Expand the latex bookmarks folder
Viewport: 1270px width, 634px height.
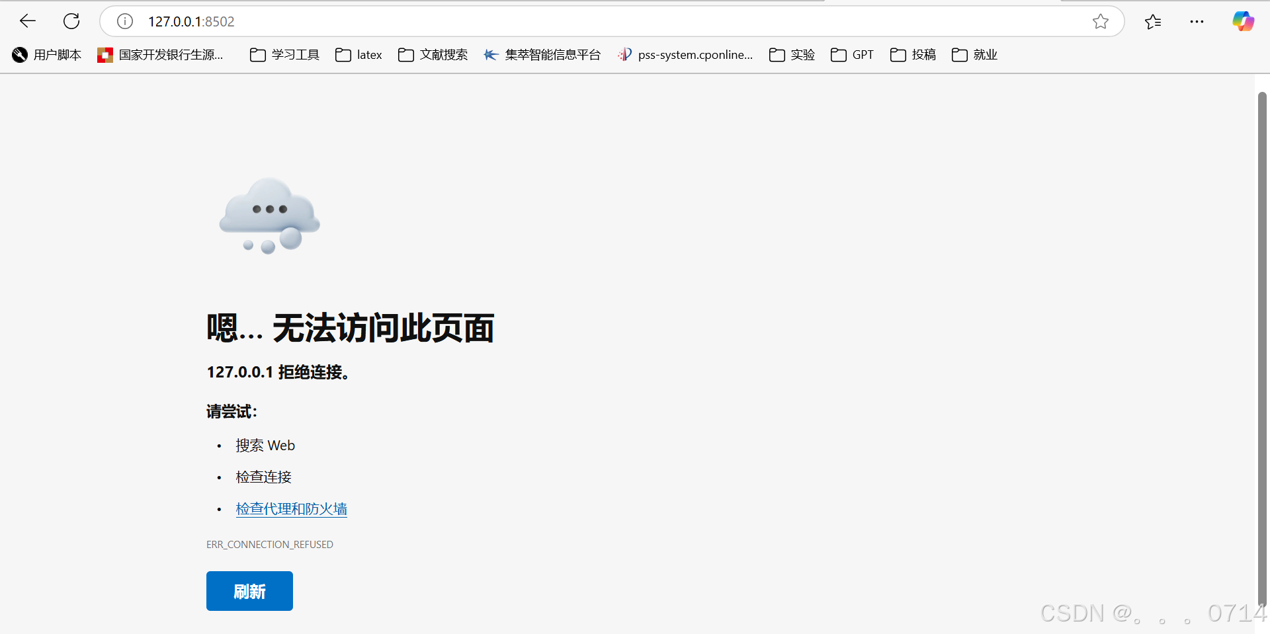pos(358,55)
